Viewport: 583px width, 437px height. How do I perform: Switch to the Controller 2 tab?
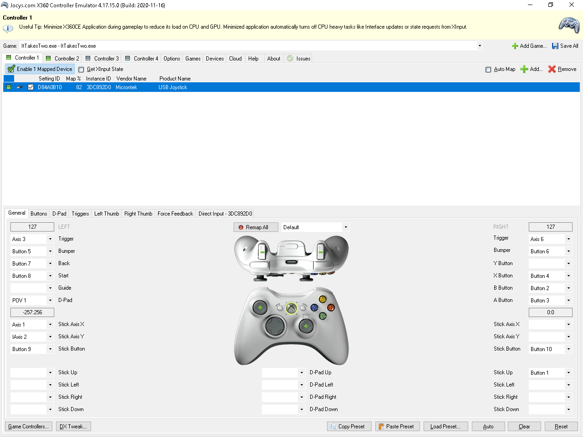click(x=62, y=59)
